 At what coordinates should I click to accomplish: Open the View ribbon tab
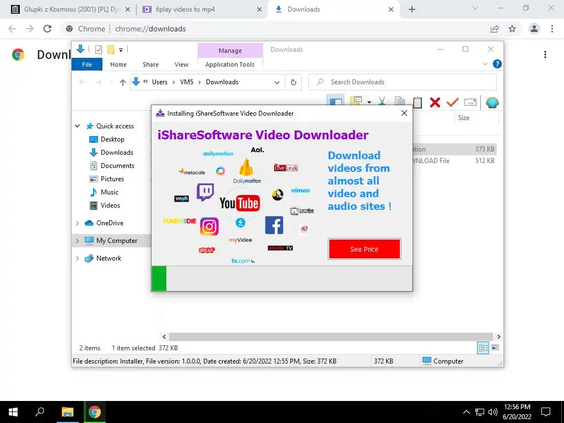pyautogui.click(x=181, y=64)
